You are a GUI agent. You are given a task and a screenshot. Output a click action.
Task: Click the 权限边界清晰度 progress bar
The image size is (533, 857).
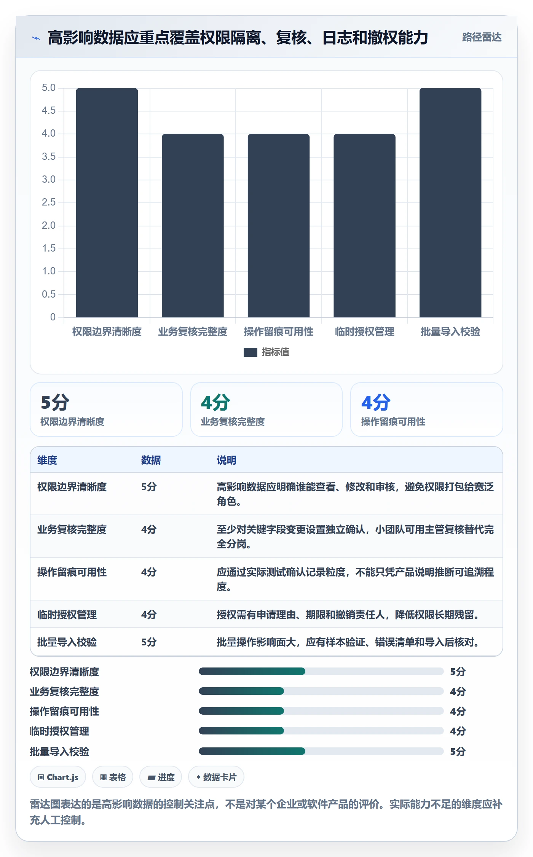[x=321, y=671]
